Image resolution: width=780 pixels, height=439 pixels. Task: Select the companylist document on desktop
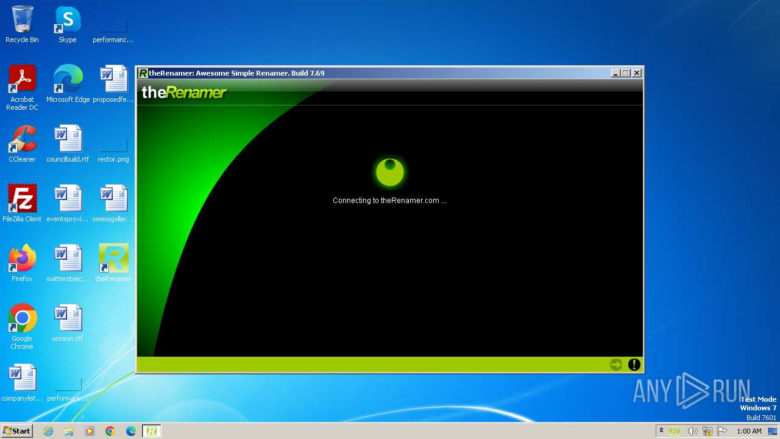click(22, 383)
